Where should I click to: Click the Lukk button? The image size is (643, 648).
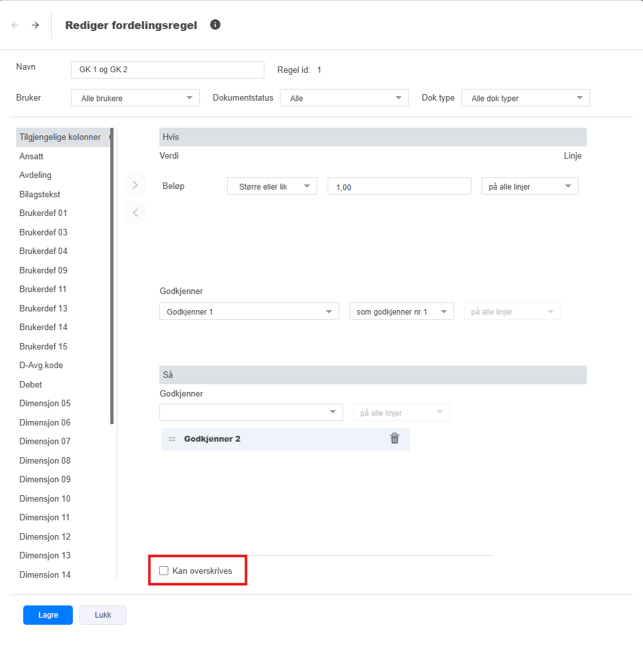[103, 615]
